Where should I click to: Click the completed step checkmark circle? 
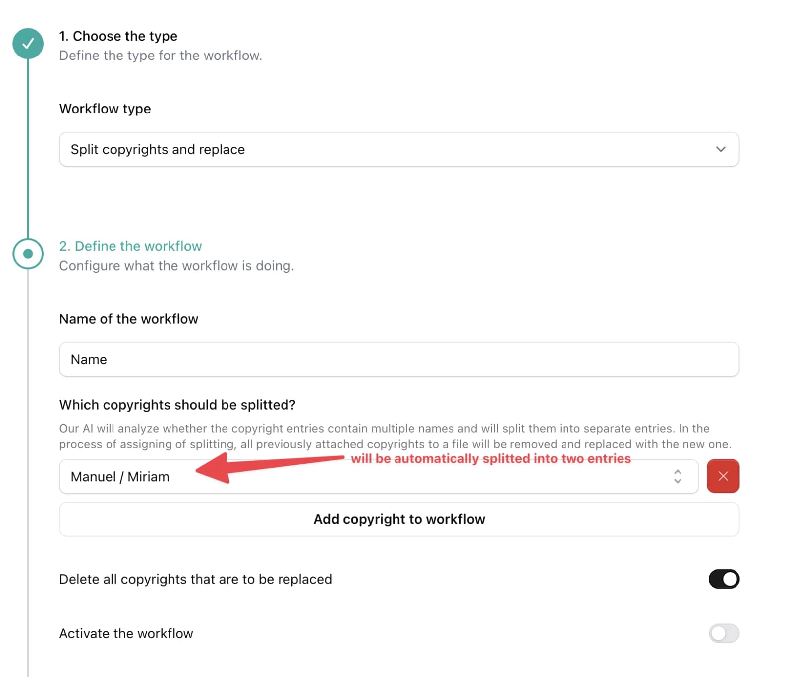pyautogui.click(x=28, y=44)
